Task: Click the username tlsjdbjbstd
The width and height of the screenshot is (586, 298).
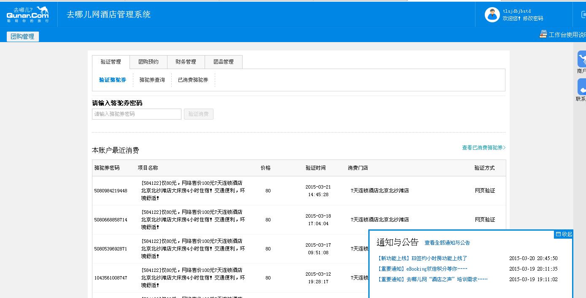Action: coord(517,11)
